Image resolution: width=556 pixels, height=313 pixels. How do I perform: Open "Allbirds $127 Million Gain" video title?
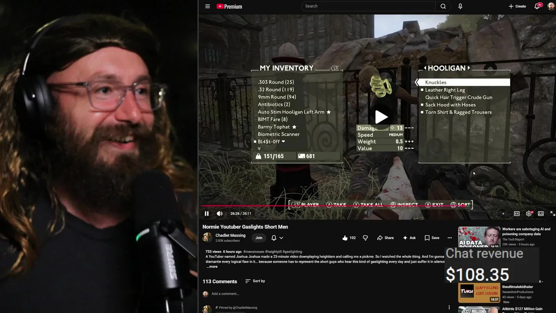click(x=522, y=309)
